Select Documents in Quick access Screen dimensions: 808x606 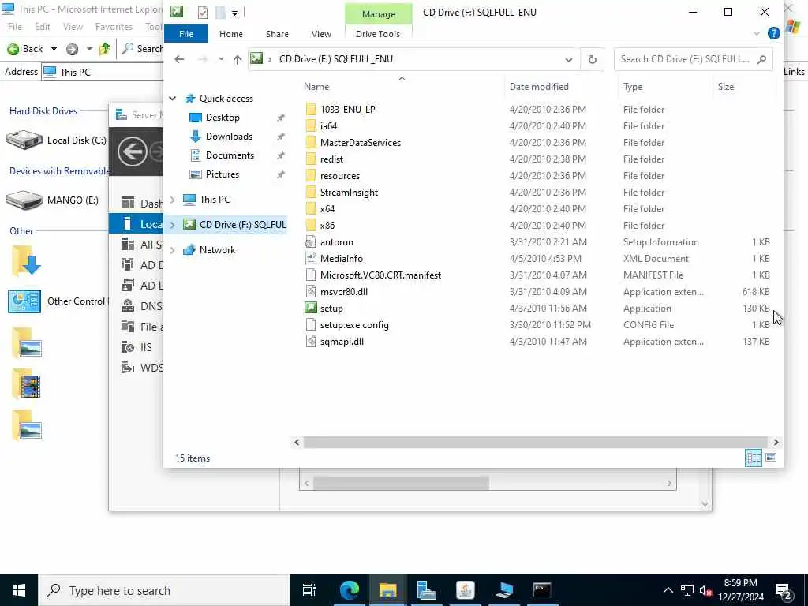click(230, 155)
